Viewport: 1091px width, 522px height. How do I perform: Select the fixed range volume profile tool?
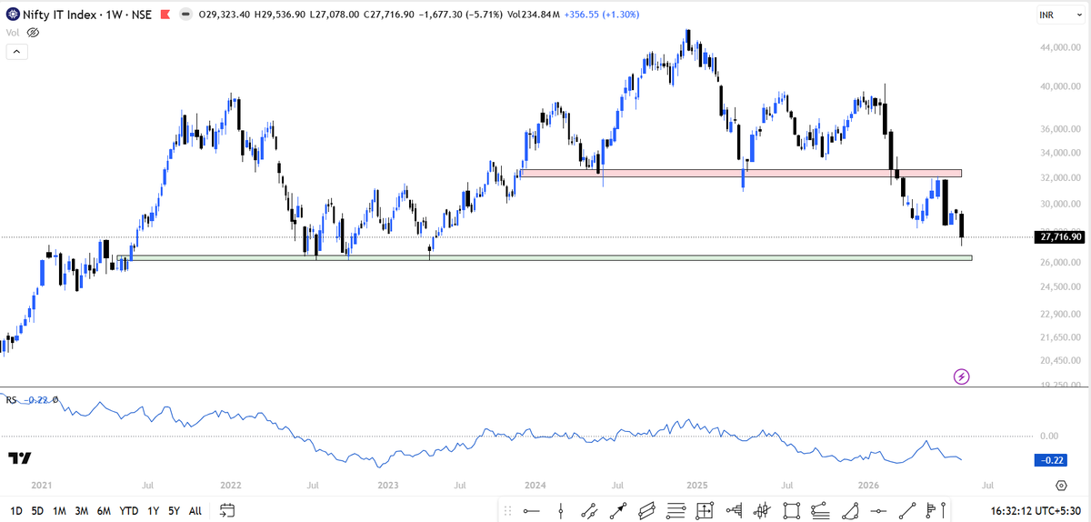point(736,511)
